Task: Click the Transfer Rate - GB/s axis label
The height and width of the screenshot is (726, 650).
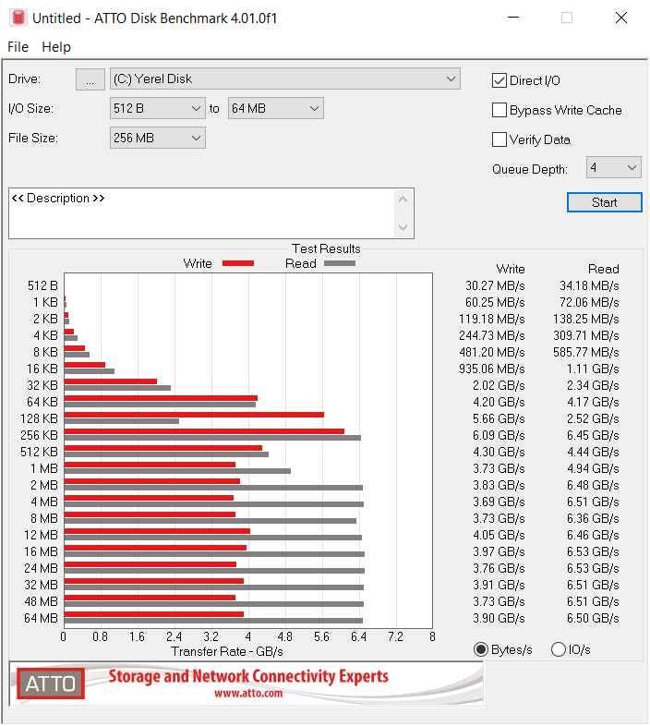Action: pyautogui.click(x=227, y=651)
